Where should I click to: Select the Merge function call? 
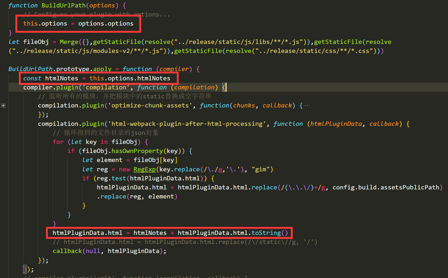[69, 42]
